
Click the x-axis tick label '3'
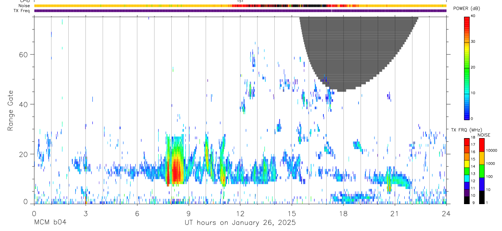click(85, 213)
